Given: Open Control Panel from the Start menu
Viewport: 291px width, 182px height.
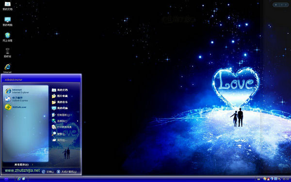Looking at the screenshot, I should pyautogui.click(x=61, y=115).
